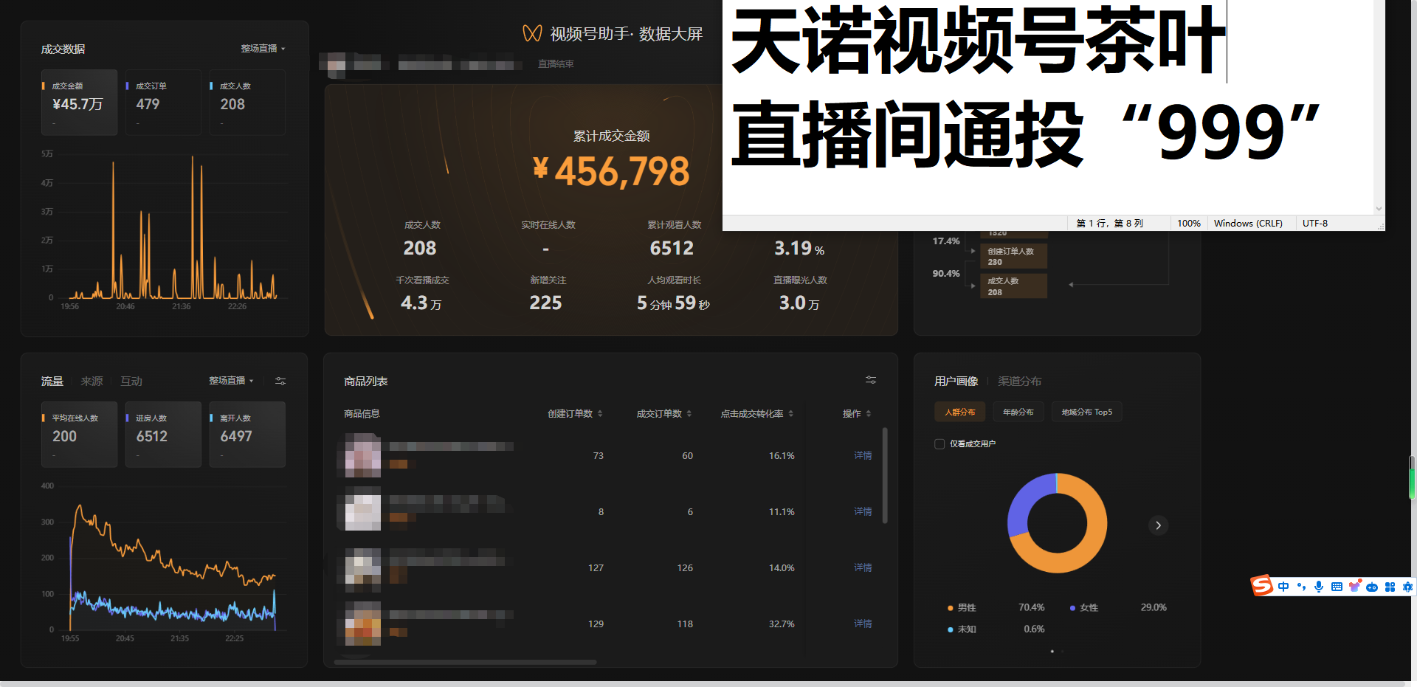This screenshot has height=687, width=1417.
Task: Click the live ended status label
Action: click(556, 64)
